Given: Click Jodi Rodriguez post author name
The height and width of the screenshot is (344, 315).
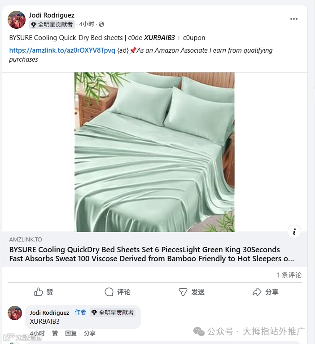Looking at the screenshot, I should (x=52, y=15).
